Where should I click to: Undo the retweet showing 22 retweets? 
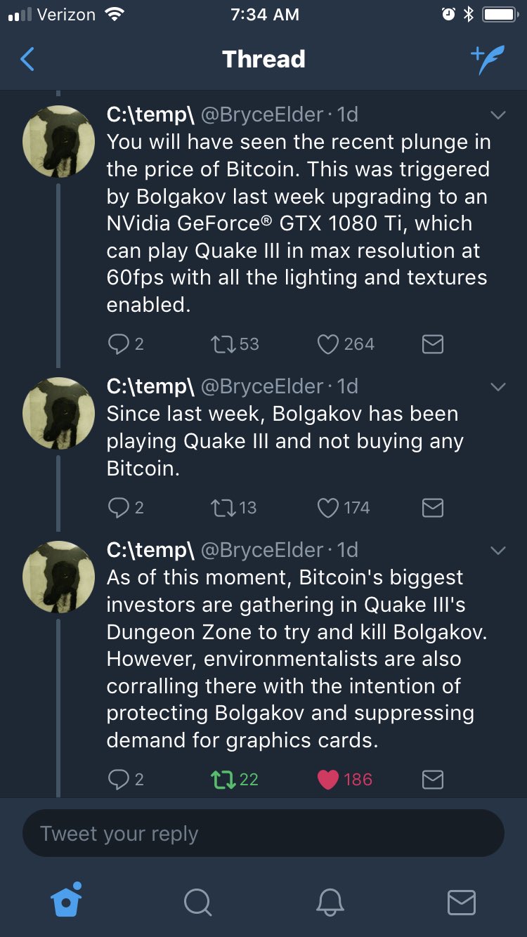[222, 779]
